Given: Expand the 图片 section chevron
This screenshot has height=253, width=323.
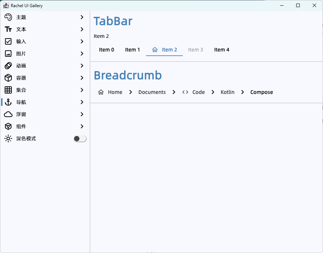Looking at the screenshot, I should 82,54.
